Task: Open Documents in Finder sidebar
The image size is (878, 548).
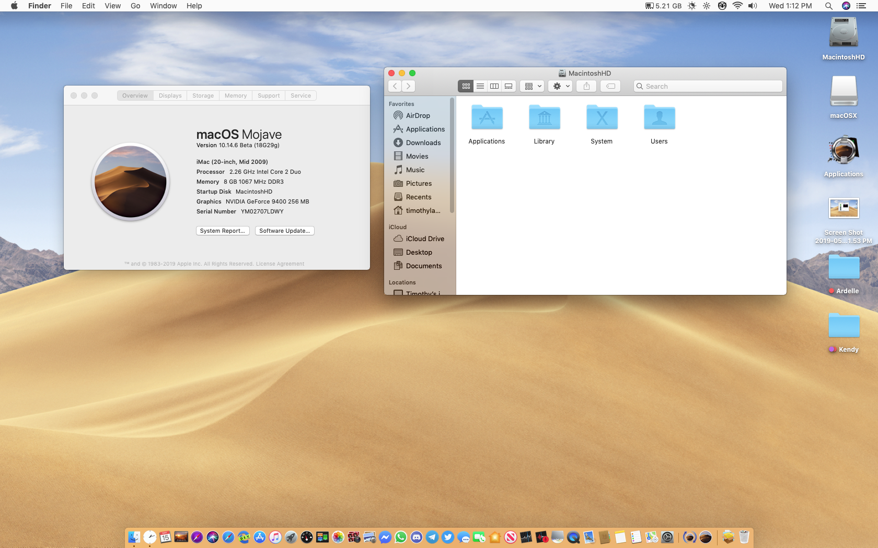Action: click(x=418, y=266)
